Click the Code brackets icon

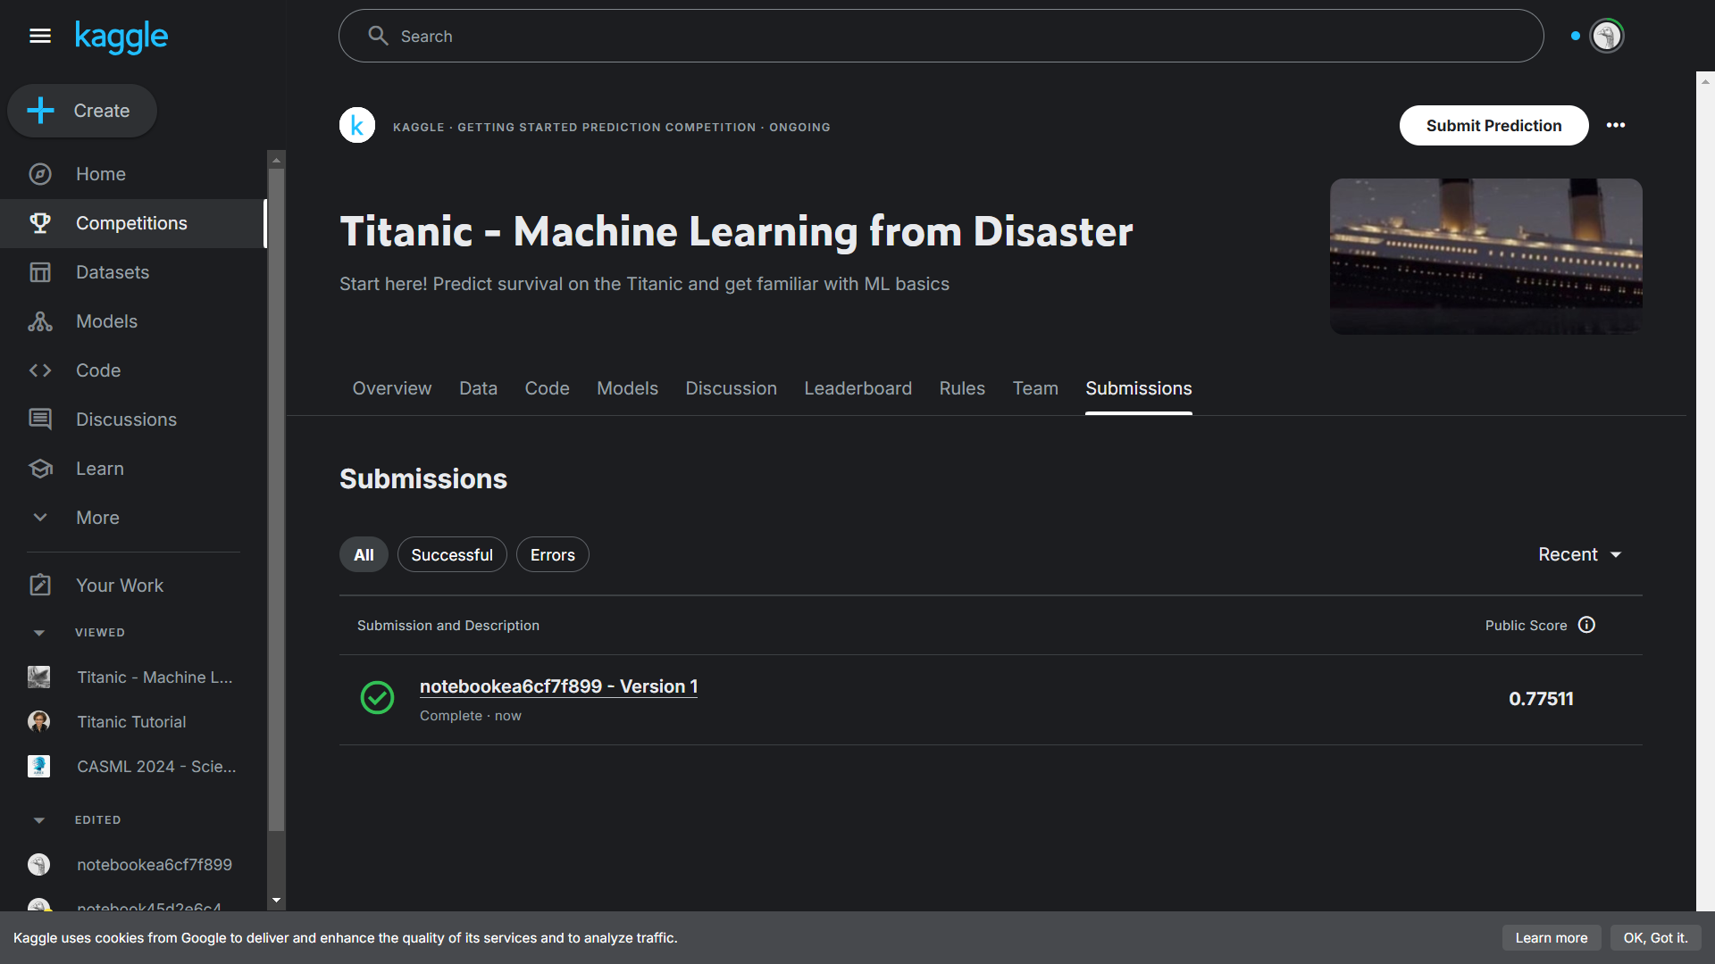point(40,370)
